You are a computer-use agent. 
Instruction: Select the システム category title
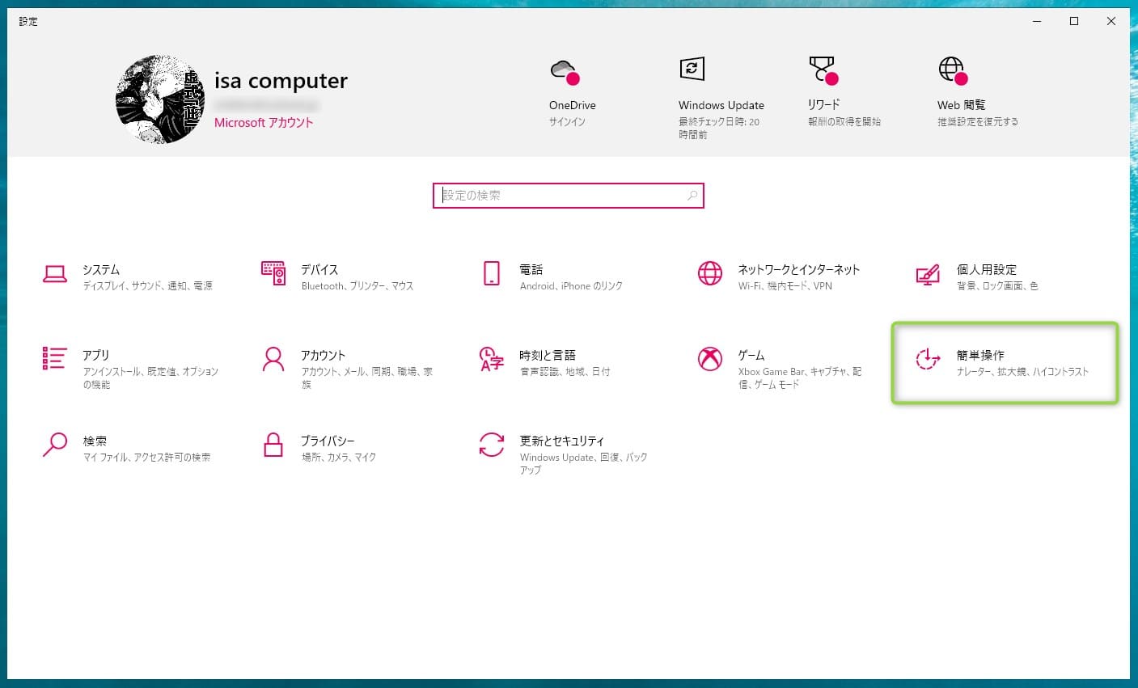click(x=101, y=269)
